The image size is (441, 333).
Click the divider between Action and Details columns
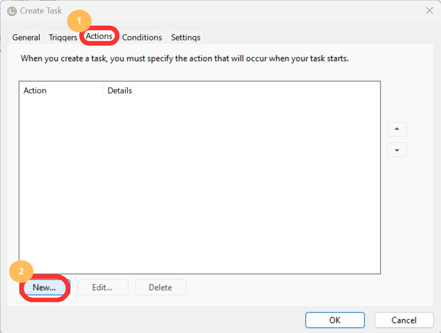click(103, 90)
